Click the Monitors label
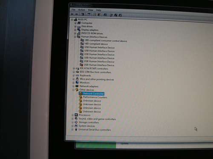Image resolution: width=213 pixels, height=159 pixels. point(84,82)
